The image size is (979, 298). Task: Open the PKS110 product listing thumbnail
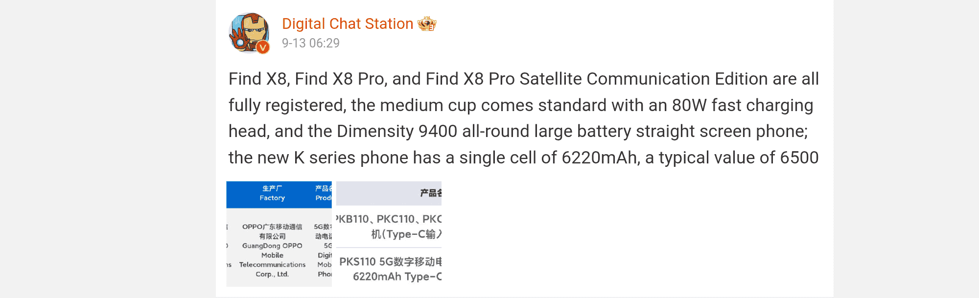click(x=389, y=234)
